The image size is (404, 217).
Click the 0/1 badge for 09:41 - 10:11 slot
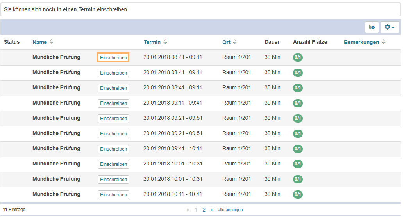point(298,149)
